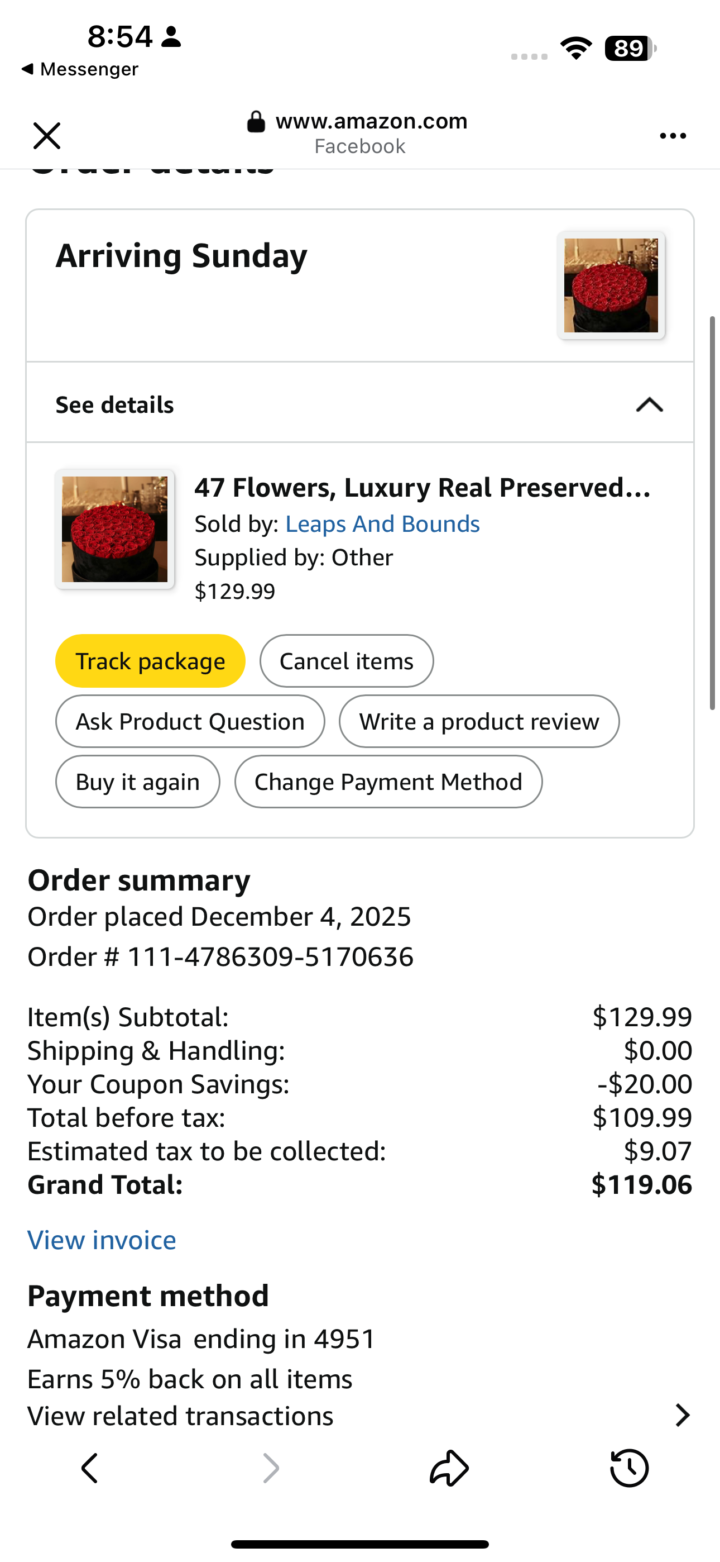Tap the lock icon beside amazon.com
The width and height of the screenshot is (720, 1562).
(256, 121)
